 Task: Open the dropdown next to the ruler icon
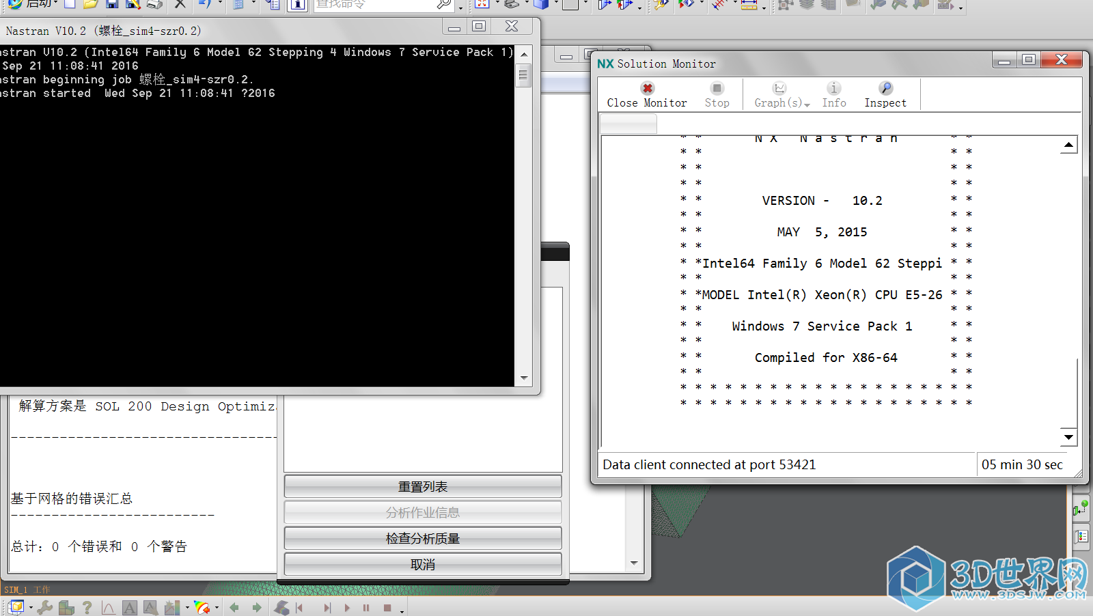point(764,7)
